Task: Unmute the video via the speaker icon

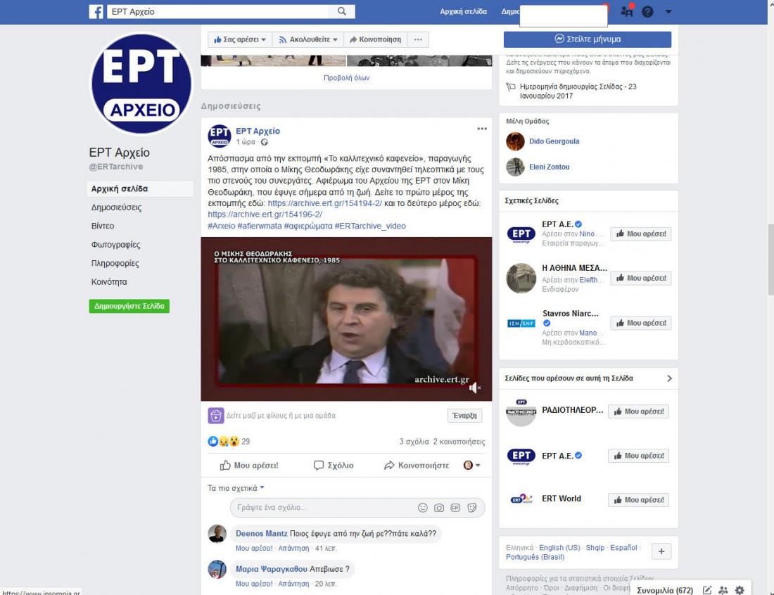Action: click(x=475, y=388)
